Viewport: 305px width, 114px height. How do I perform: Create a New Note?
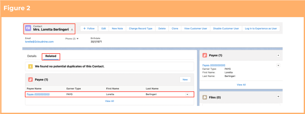click(117, 28)
